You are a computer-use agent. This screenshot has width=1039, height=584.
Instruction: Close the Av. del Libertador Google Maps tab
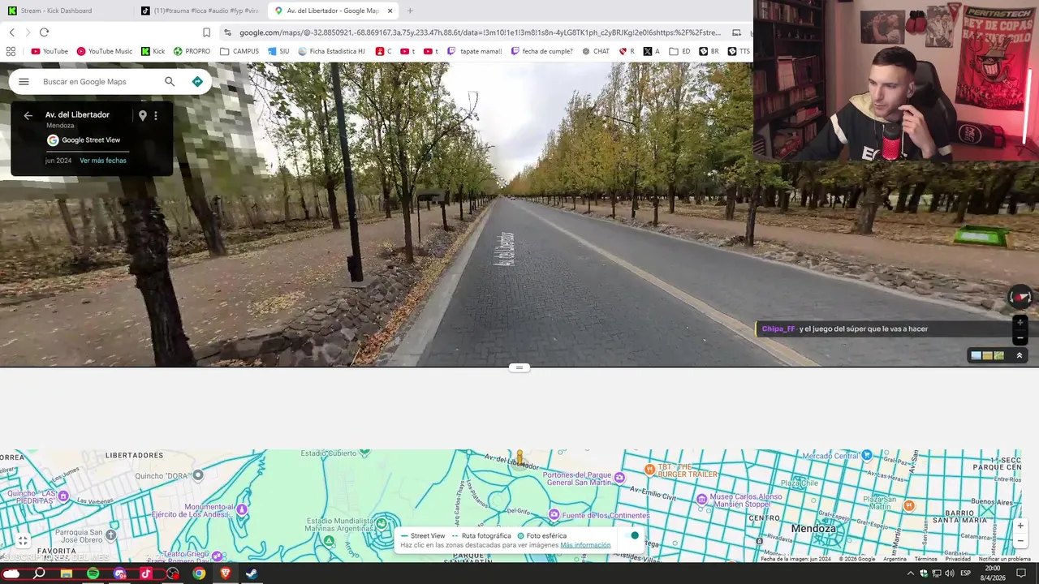390,11
